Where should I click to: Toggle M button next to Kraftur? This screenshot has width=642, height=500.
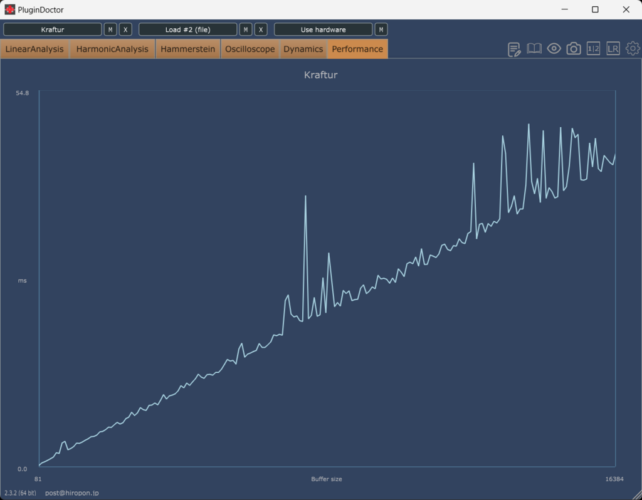pos(110,29)
